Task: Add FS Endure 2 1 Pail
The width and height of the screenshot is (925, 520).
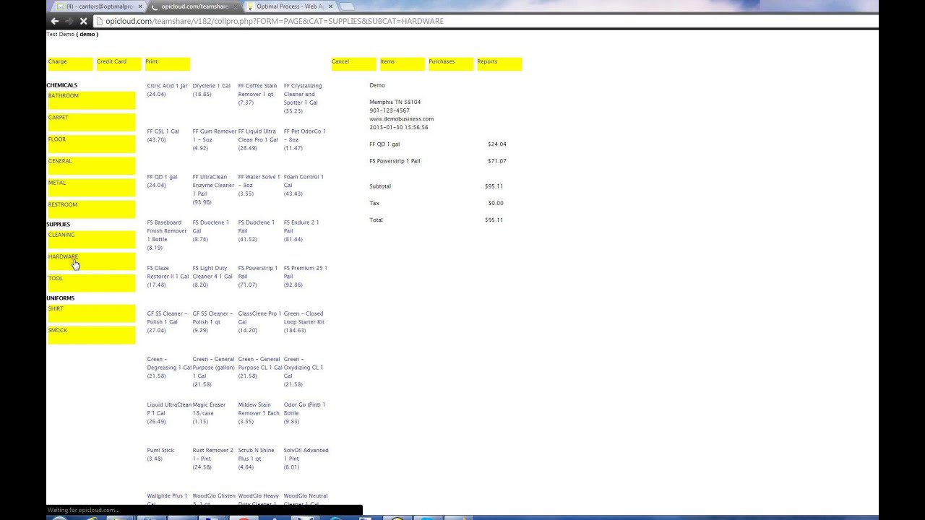Action: pyautogui.click(x=301, y=230)
